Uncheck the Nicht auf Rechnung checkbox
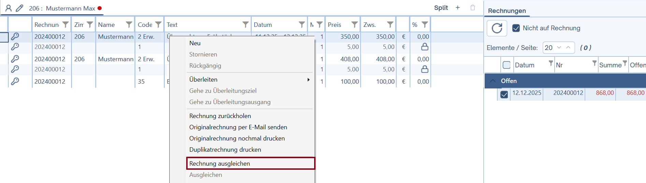This screenshot has width=646, height=183. 516,28
